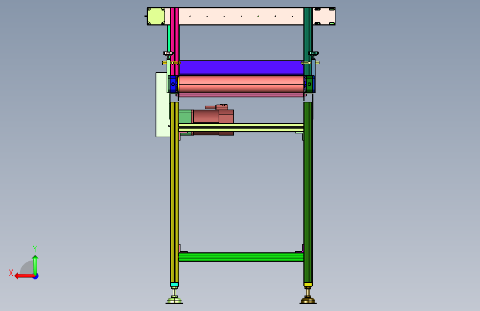The width and height of the screenshot is (480, 311).
Task: Click the red X axis arrow of triad
Action: point(24,276)
